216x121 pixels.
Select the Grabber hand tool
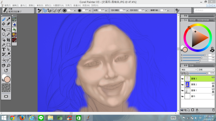(4, 66)
